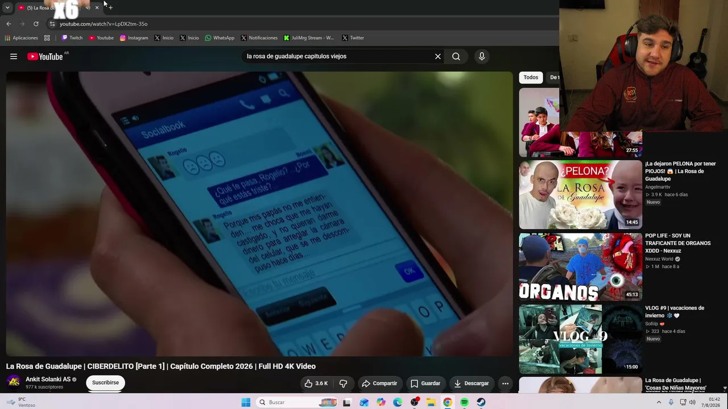Open the YouTube guide hamburger menu

14,56
